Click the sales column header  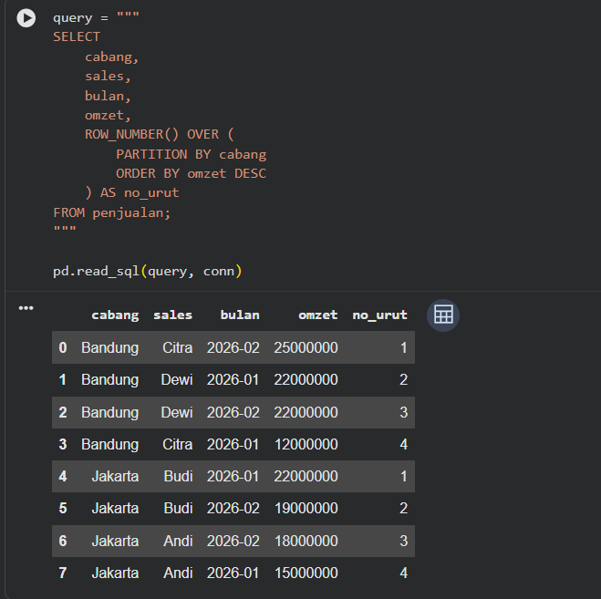[x=173, y=315]
